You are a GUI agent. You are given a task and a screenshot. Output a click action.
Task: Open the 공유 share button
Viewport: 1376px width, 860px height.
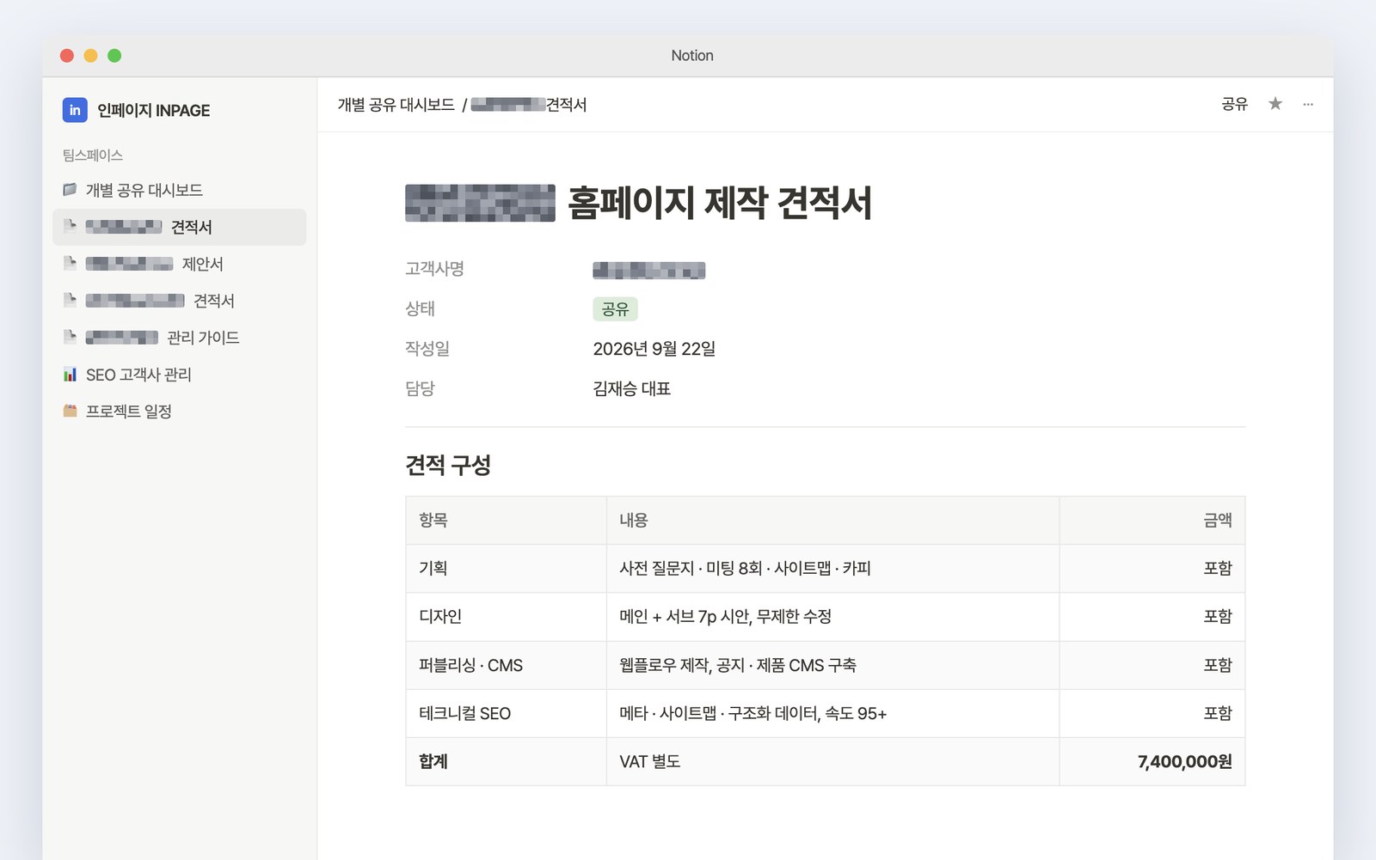click(1234, 104)
